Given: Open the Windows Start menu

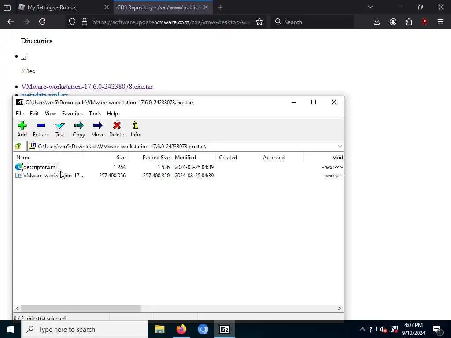Looking at the screenshot, I should 11,329.
